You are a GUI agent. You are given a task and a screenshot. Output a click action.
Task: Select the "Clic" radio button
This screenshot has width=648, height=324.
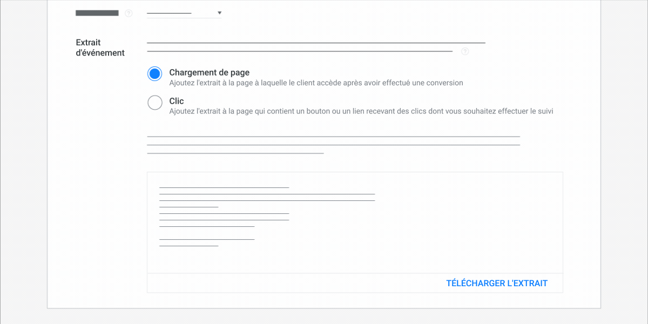(154, 102)
